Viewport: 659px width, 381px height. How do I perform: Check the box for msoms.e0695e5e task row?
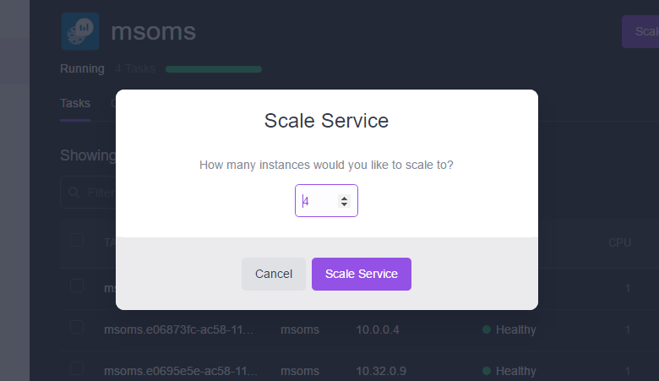coord(77,368)
